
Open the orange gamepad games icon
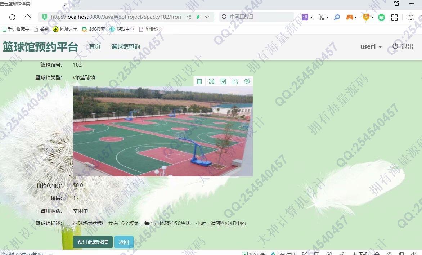[350, 17]
